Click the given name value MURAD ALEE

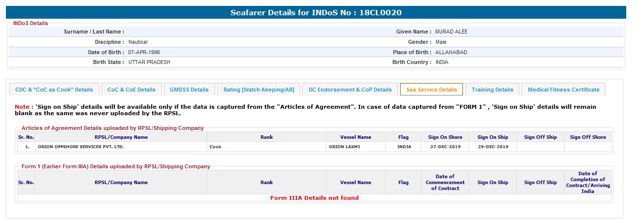click(451, 32)
